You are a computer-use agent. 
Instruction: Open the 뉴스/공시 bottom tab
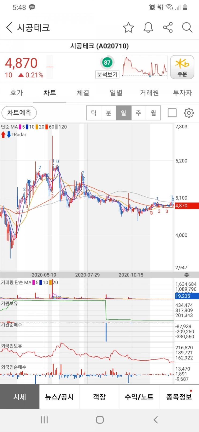click(x=59, y=397)
